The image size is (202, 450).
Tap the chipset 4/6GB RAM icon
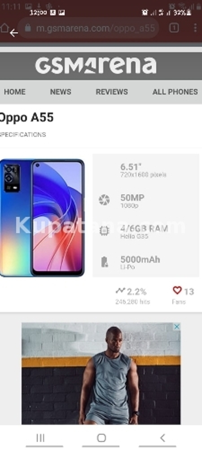click(104, 231)
